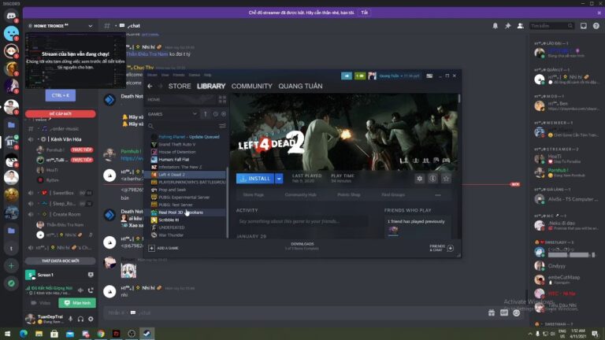The height and width of the screenshot is (340, 605).
Task: Join Sleep_Ro voice channel
Action: point(60,204)
